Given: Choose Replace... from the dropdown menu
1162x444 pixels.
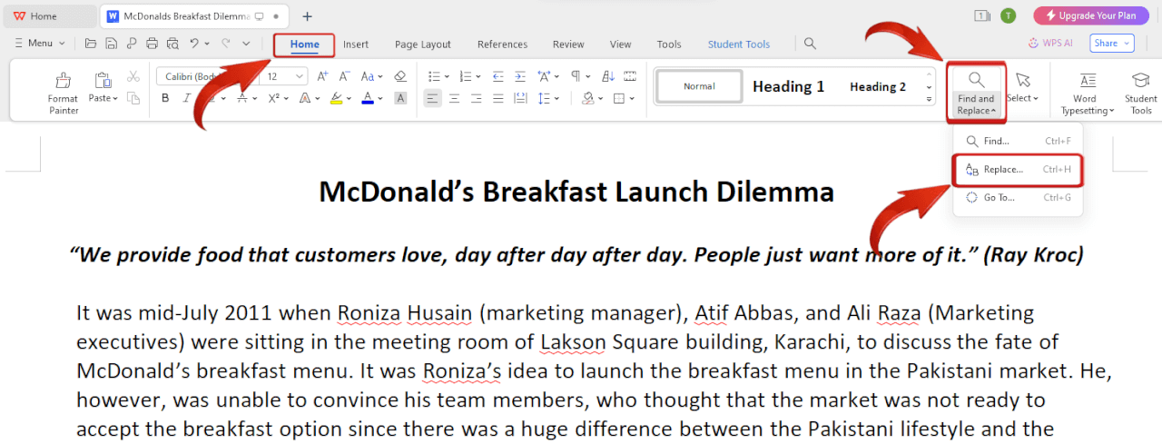Looking at the screenshot, I should (1003, 170).
